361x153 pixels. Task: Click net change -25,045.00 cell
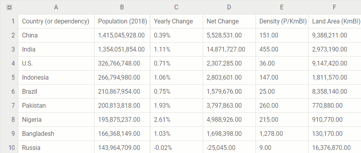point(229,147)
